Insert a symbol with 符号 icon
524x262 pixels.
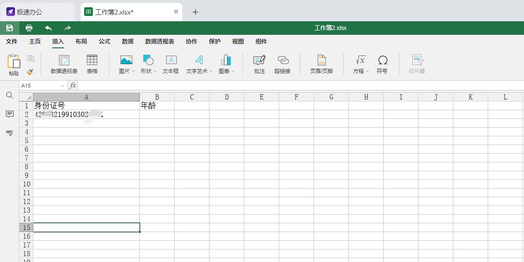pos(382,64)
